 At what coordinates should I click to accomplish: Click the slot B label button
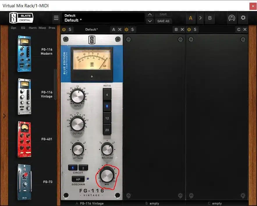click(x=176, y=29)
